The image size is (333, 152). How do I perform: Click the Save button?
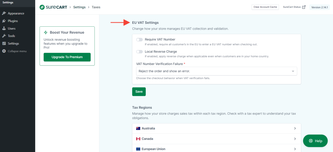[139, 92]
